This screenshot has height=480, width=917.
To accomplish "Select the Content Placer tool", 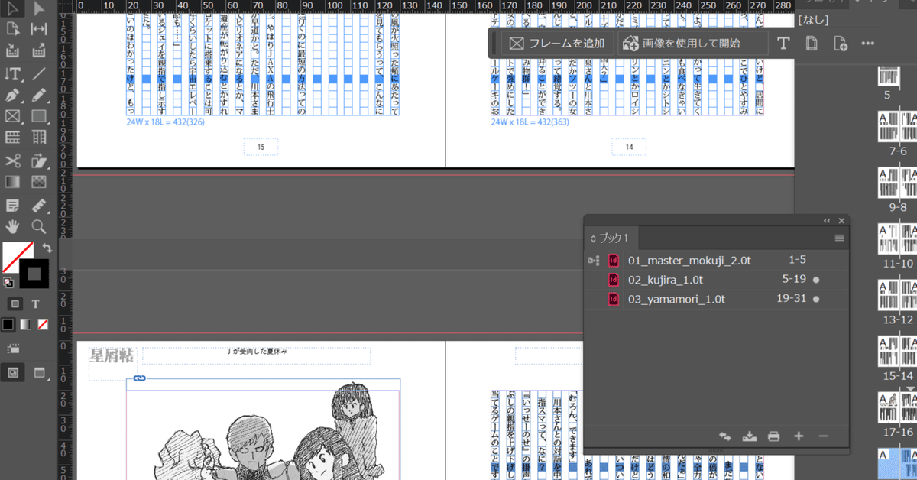I will [39, 52].
